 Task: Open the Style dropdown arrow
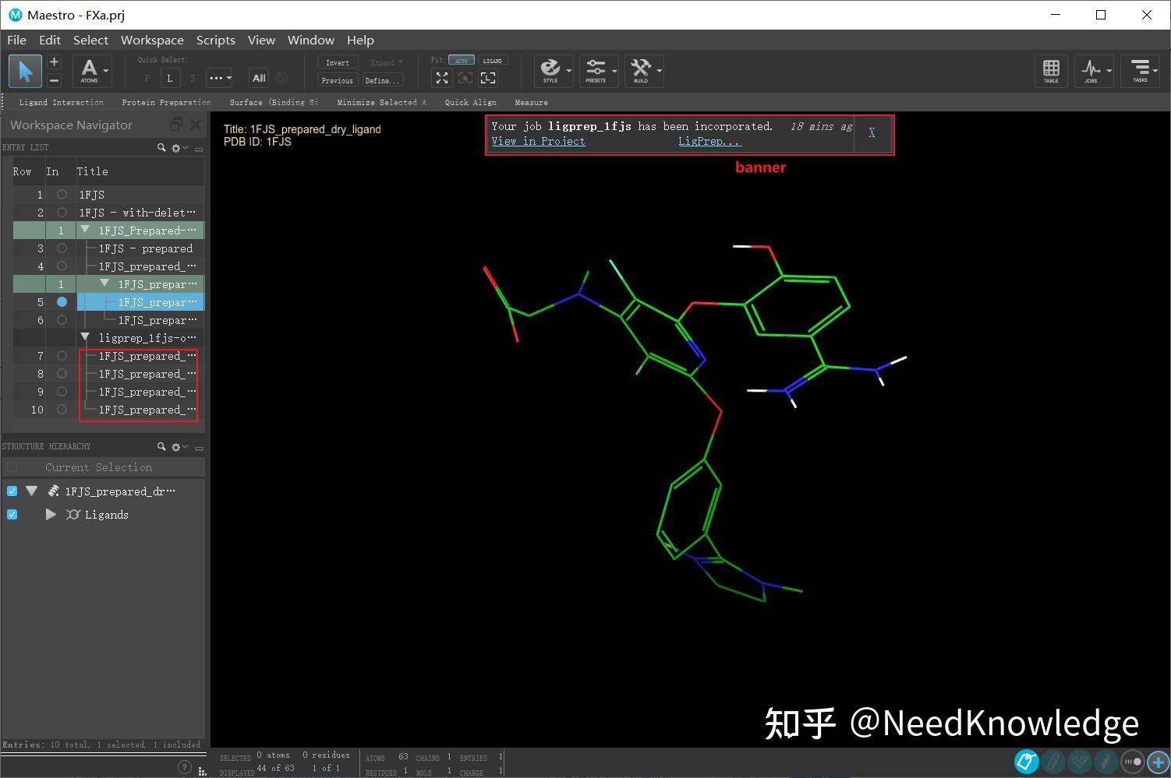[568, 71]
